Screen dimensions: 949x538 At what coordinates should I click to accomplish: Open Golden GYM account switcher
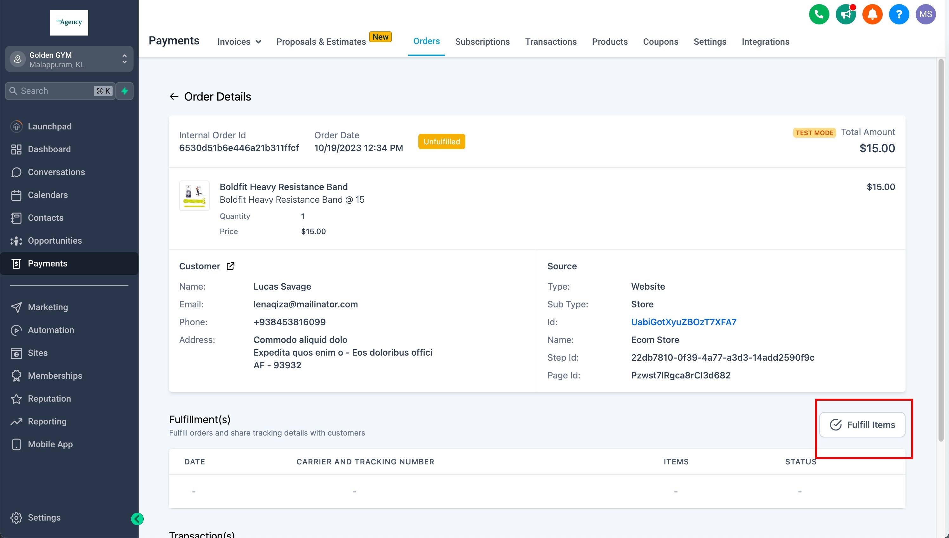[x=69, y=59]
